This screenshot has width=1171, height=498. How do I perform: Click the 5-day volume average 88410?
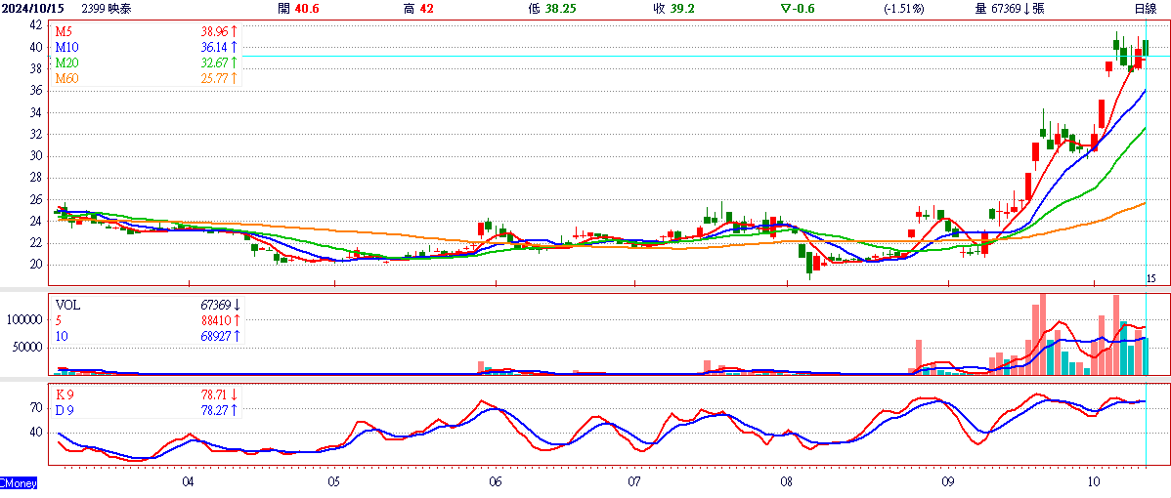[216, 320]
